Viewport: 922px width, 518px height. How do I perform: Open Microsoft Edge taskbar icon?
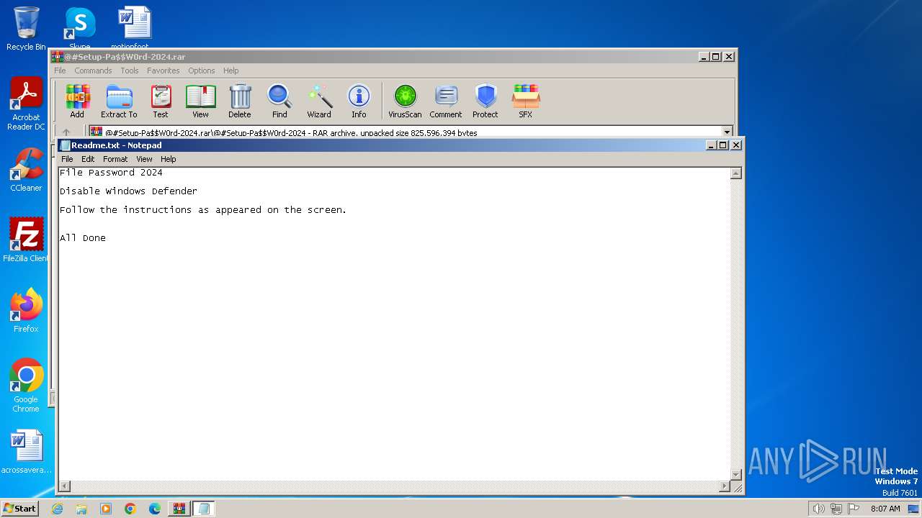click(155, 509)
